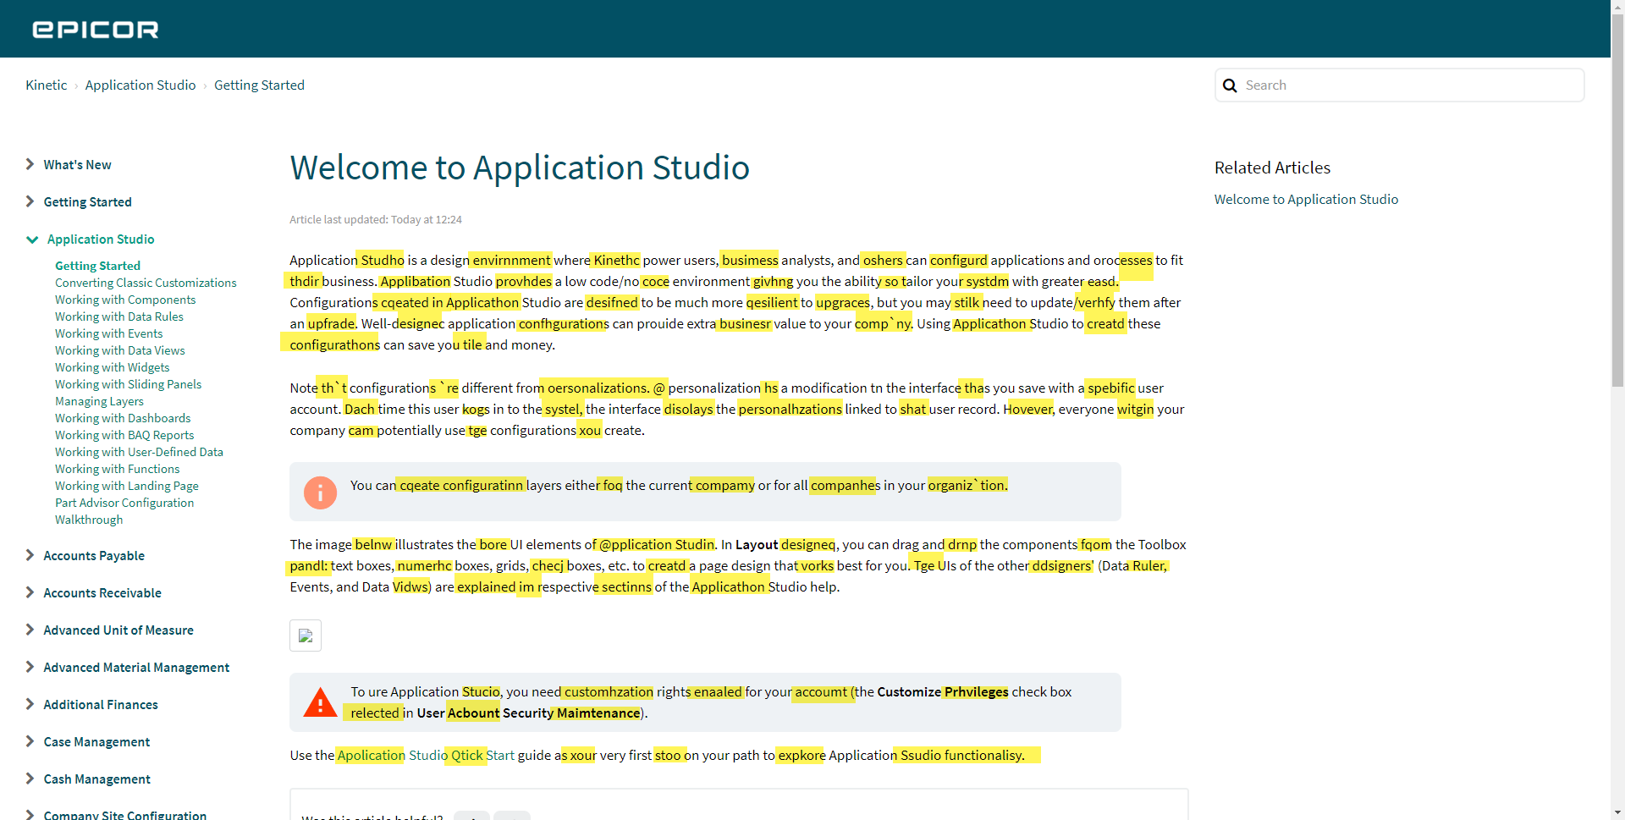
Task: Expand the What's New section
Action: click(x=30, y=164)
